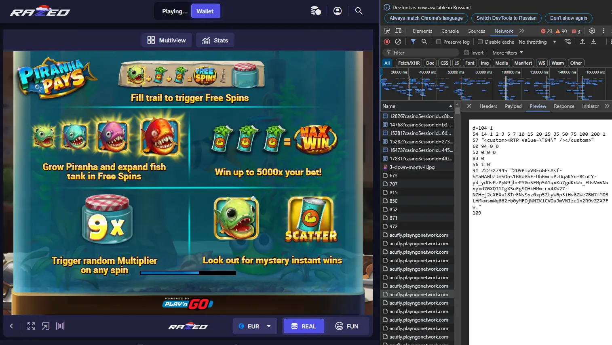Click the info icon in DevTools language notice
Image resolution: width=612 pixels, height=345 pixels.
[387, 7]
